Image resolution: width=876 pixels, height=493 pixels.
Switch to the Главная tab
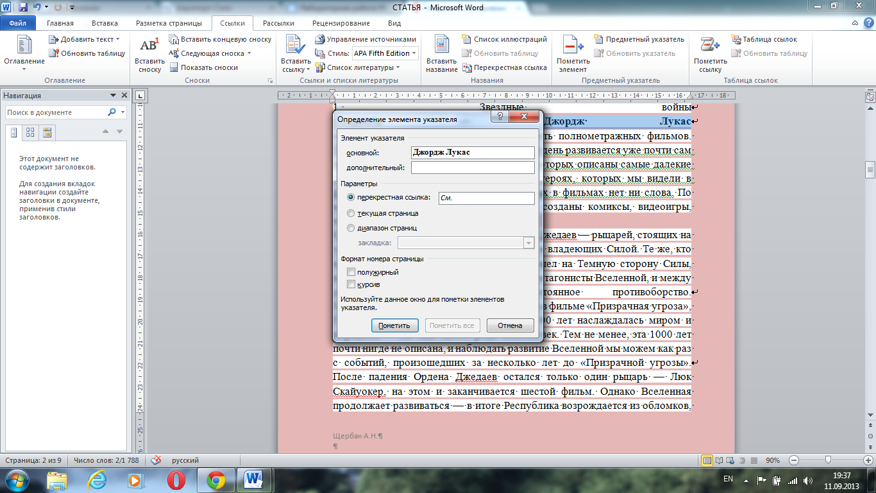tap(60, 23)
